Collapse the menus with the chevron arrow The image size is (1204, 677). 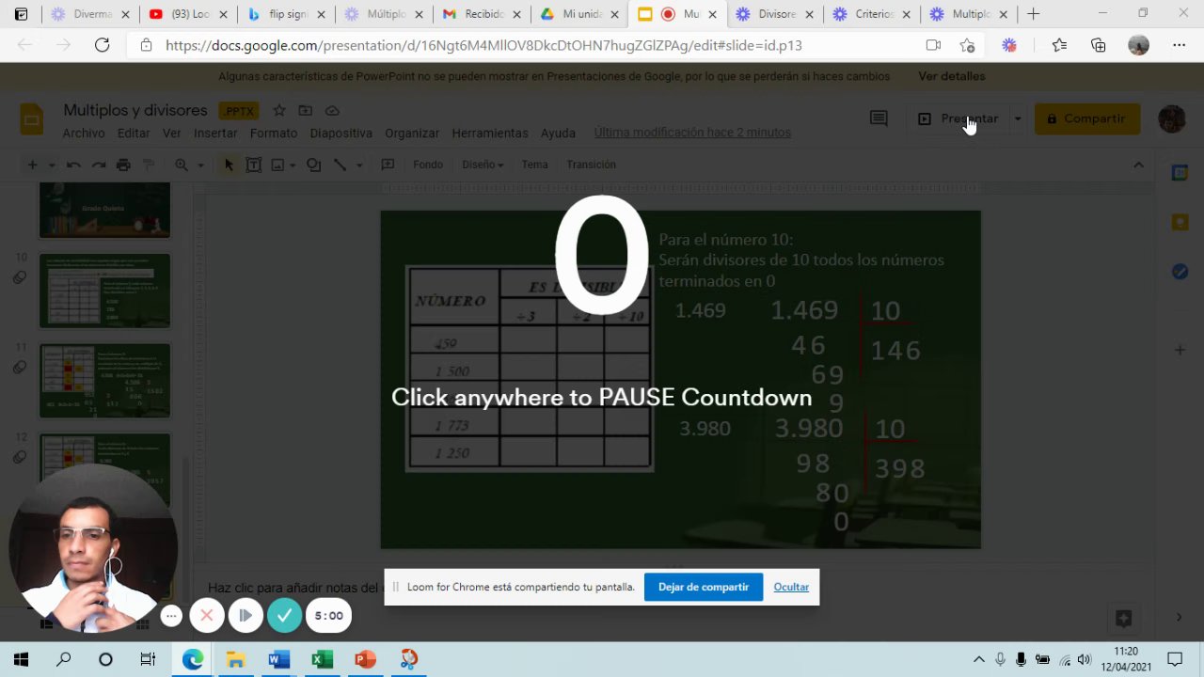pyautogui.click(x=1138, y=165)
